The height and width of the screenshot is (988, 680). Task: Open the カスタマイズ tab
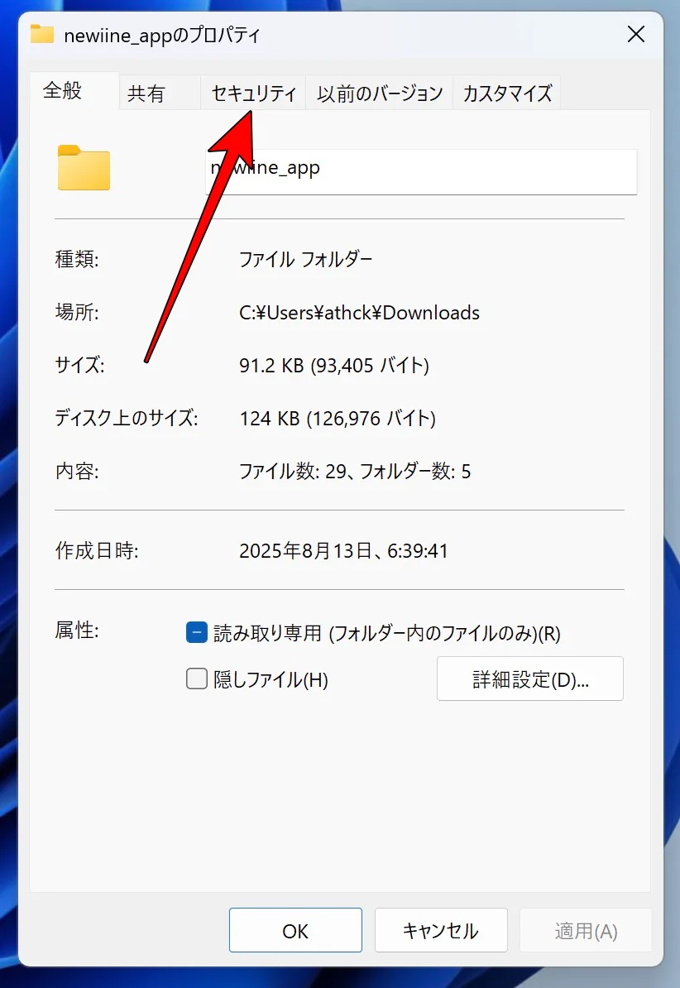507,94
